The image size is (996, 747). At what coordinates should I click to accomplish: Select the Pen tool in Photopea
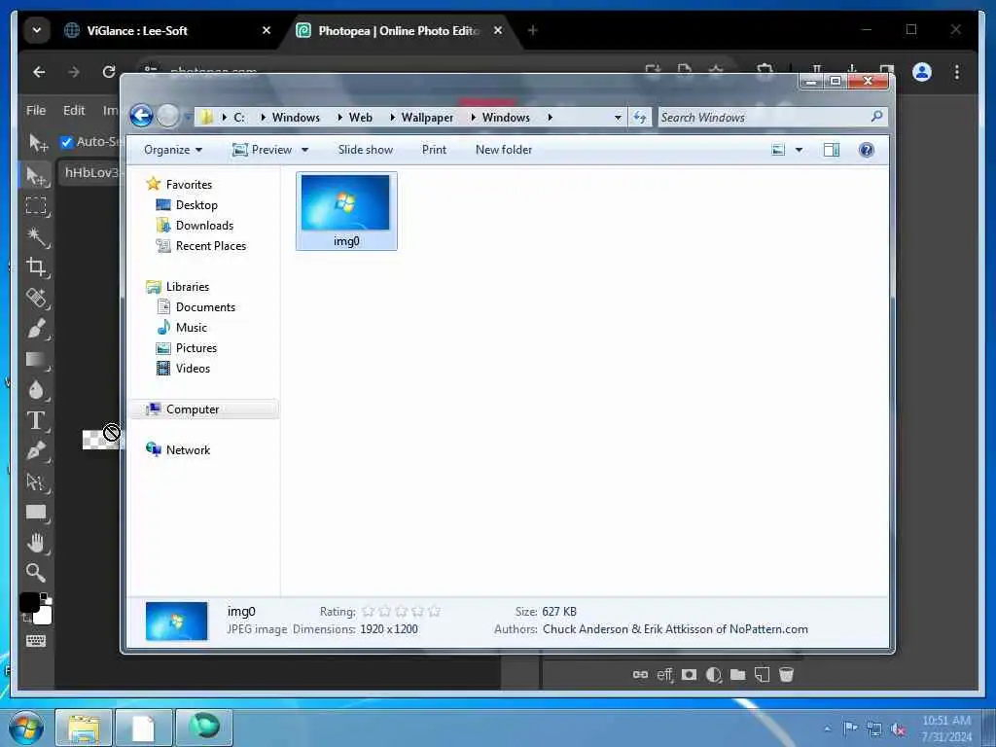point(37,451)
